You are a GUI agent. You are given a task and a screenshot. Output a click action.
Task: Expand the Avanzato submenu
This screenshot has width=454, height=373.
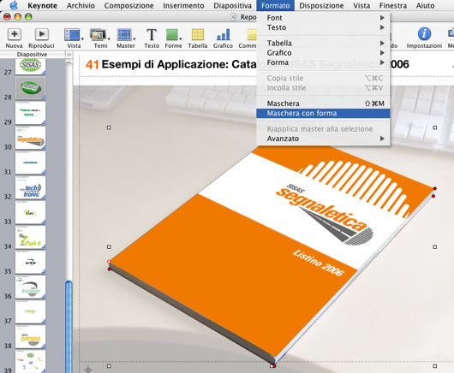[x=323, y=139]
